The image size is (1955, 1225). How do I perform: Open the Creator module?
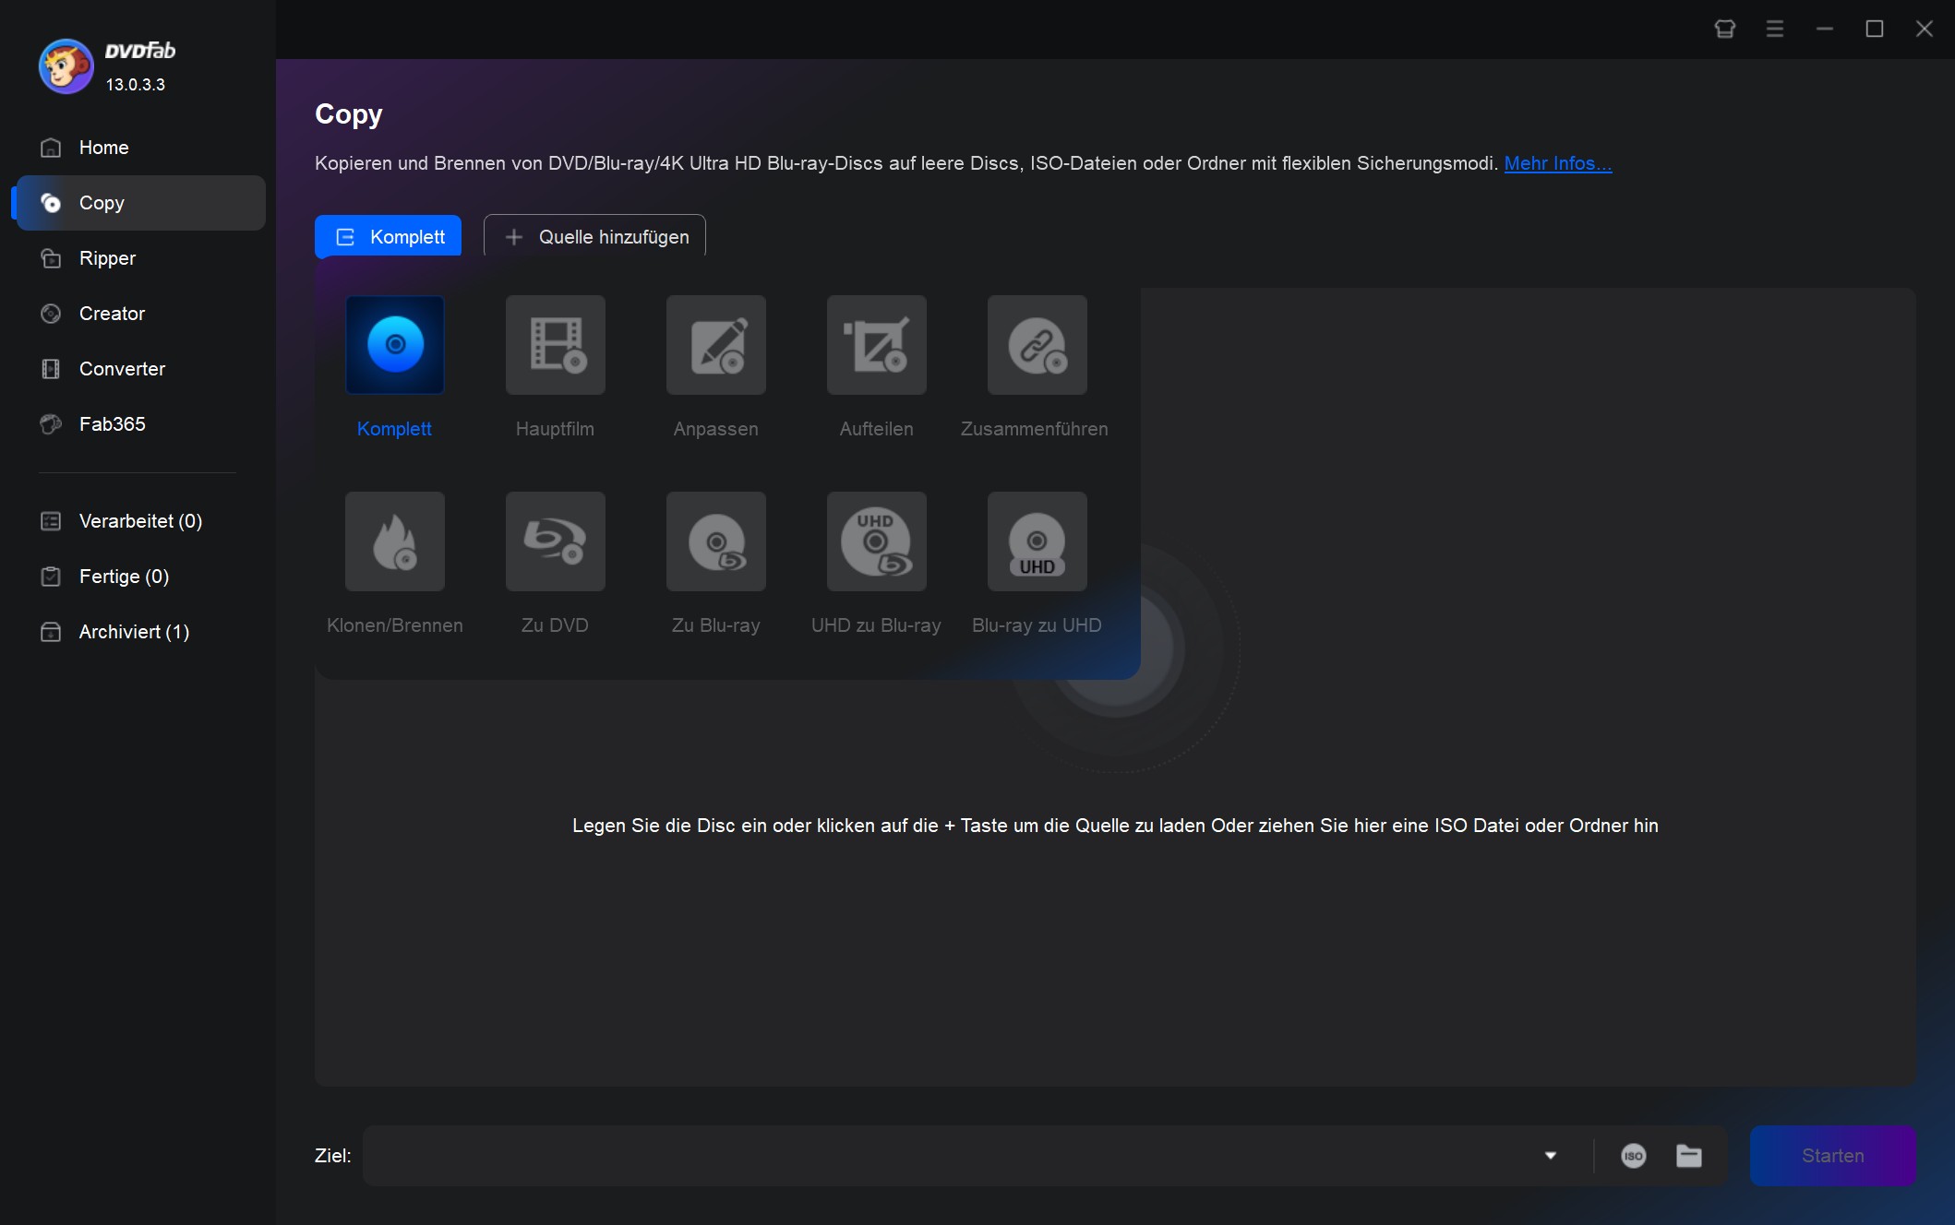click(x=140, y=314)
